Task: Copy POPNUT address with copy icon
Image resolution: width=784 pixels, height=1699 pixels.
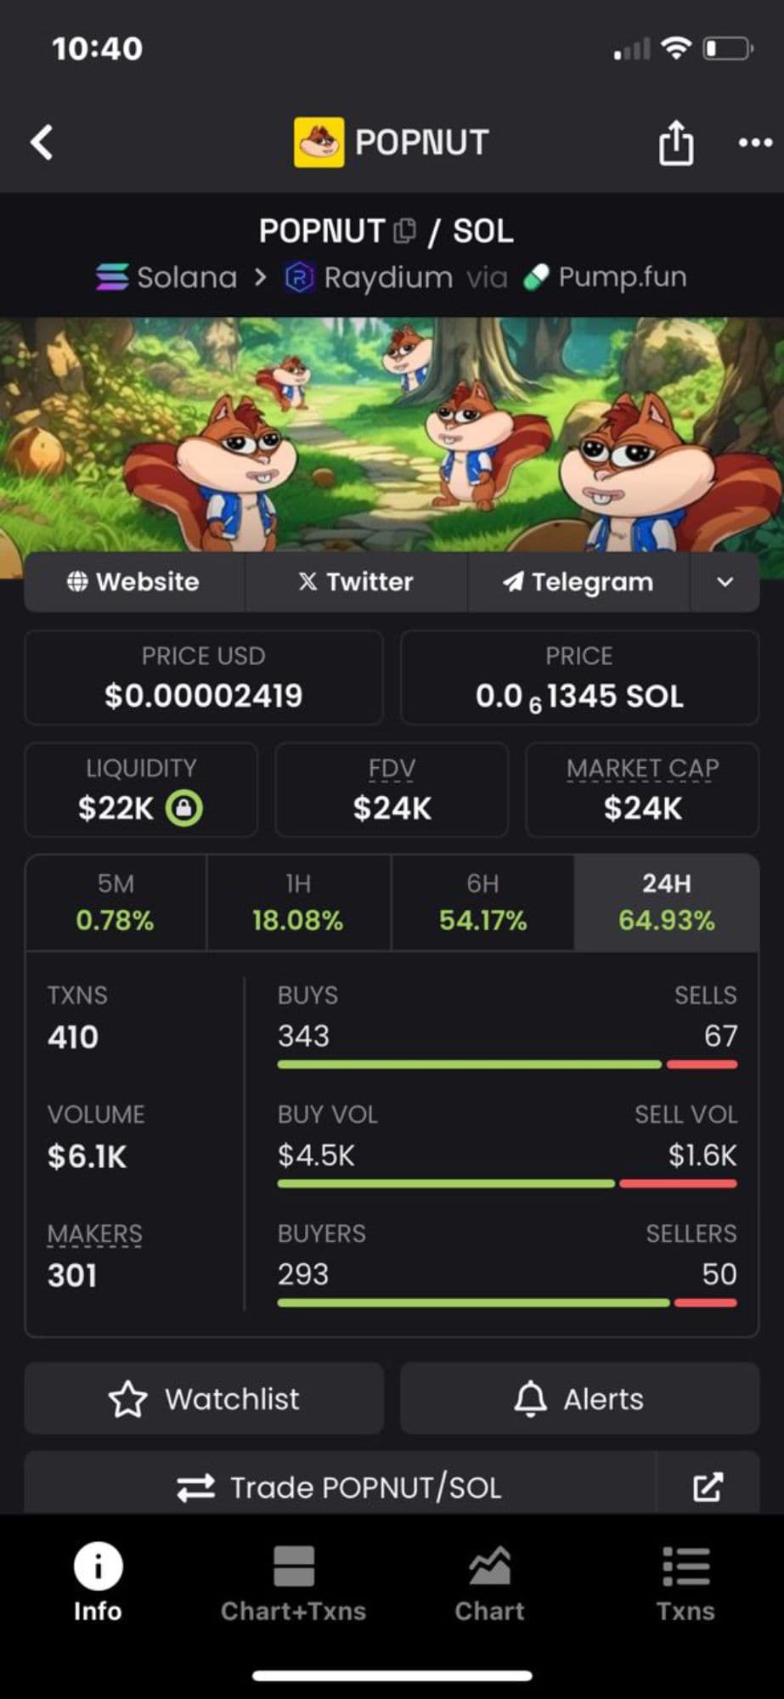Action: [x=405, y=230]
